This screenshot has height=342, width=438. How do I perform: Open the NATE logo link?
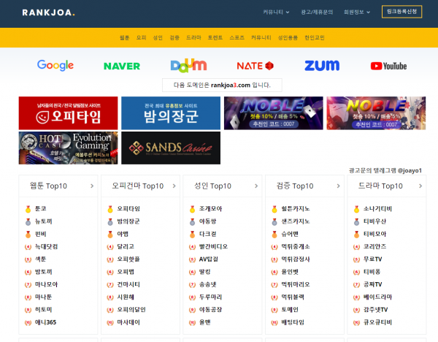[x=255, y=66]
